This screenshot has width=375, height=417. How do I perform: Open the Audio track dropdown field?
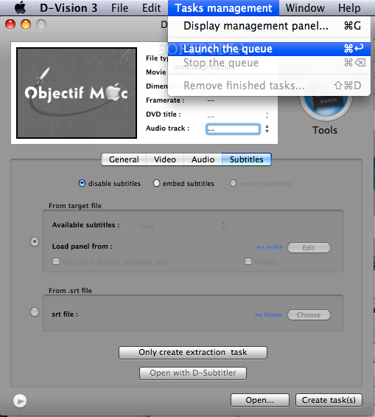click(233, 129)
